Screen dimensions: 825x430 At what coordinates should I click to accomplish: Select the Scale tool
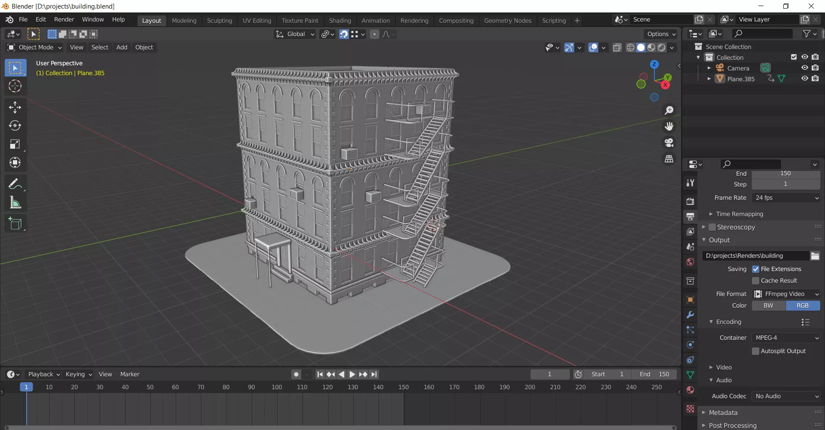(x=15, y=144)
